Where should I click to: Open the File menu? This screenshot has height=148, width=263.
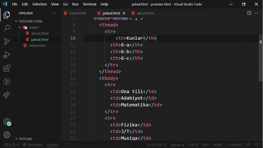(x=15, y=4)
